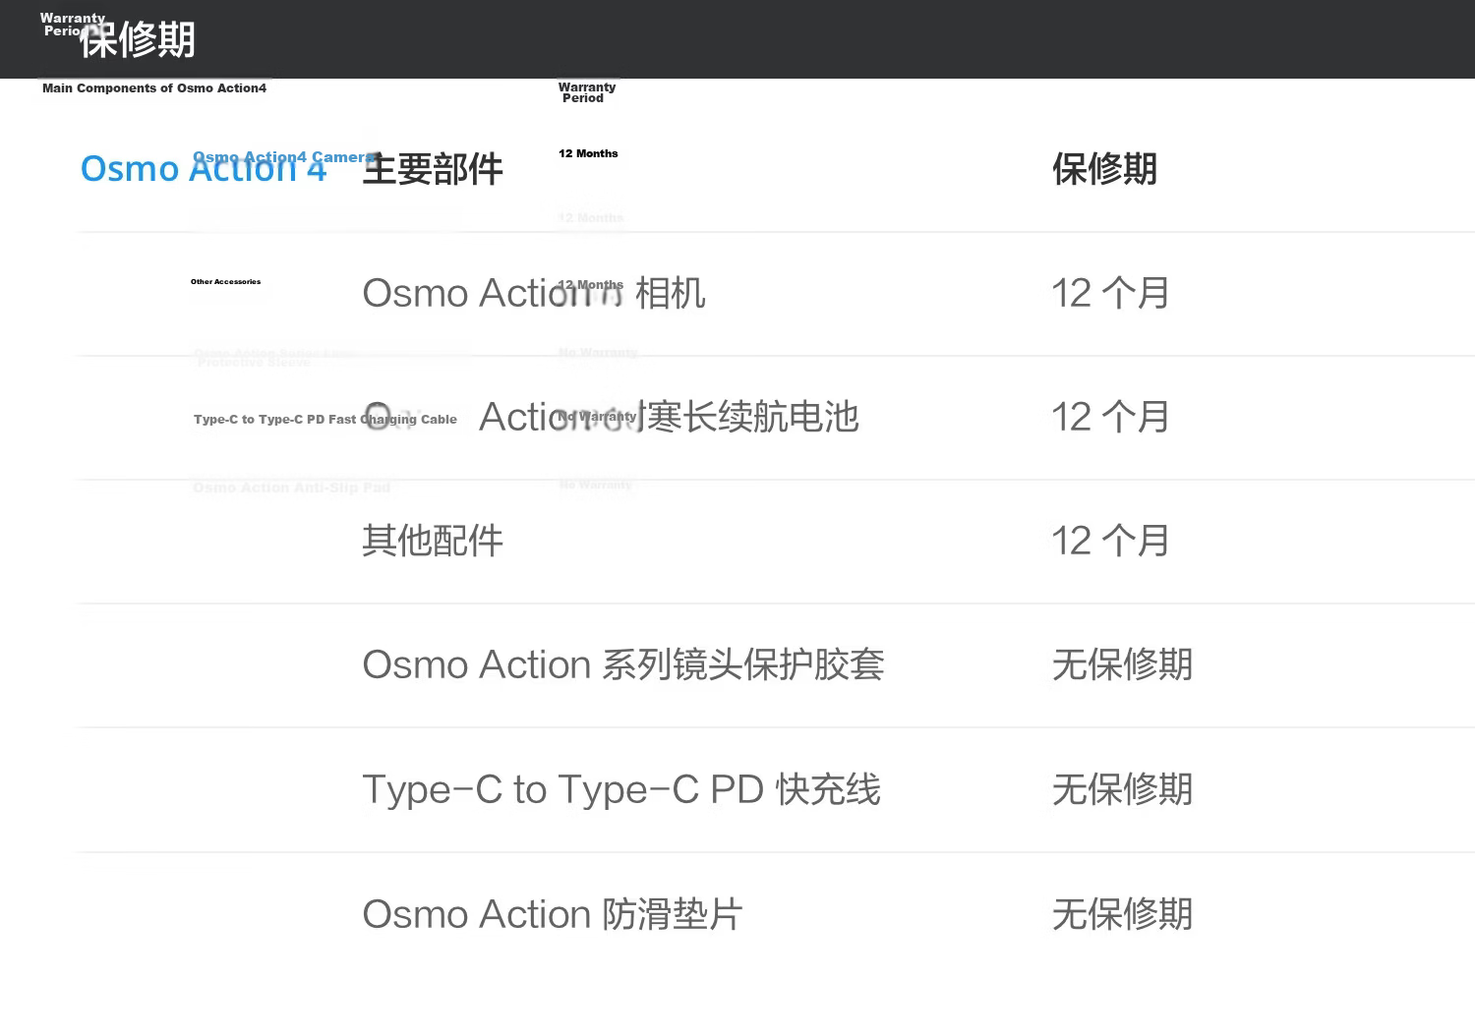Click 无保修期 in the 镜头保护胶套 row
This screenshot has width=1475, height=1036.
(x=1122, y=664)
